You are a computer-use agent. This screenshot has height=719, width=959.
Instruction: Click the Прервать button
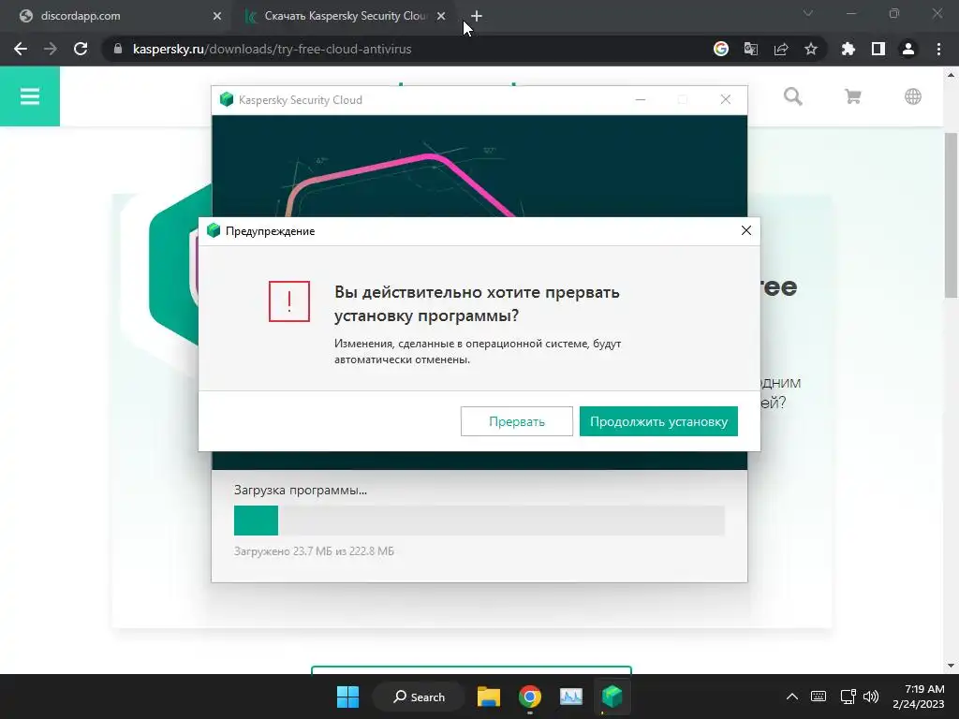tap(517, 421)
